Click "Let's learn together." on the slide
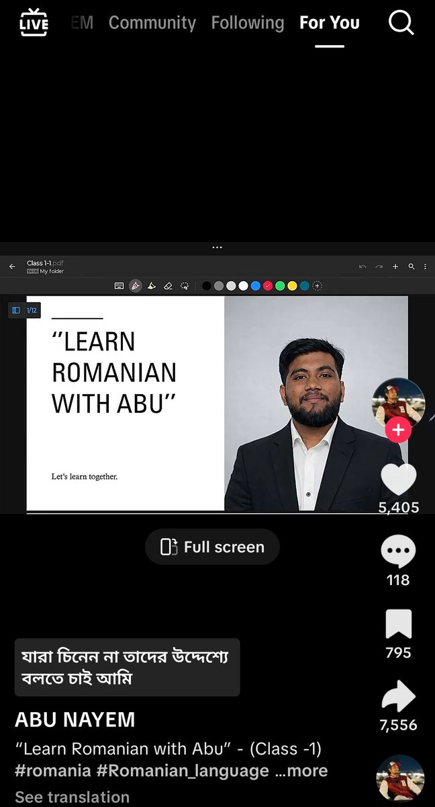The width and height of the screenshot is (435, 807). [x=85, y=477]
